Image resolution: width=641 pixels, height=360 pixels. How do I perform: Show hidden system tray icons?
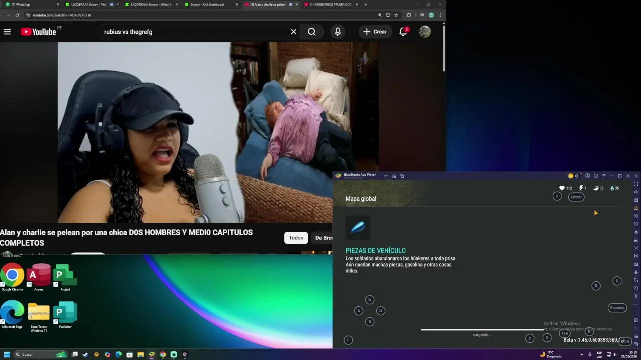click(x=582, y=354)
